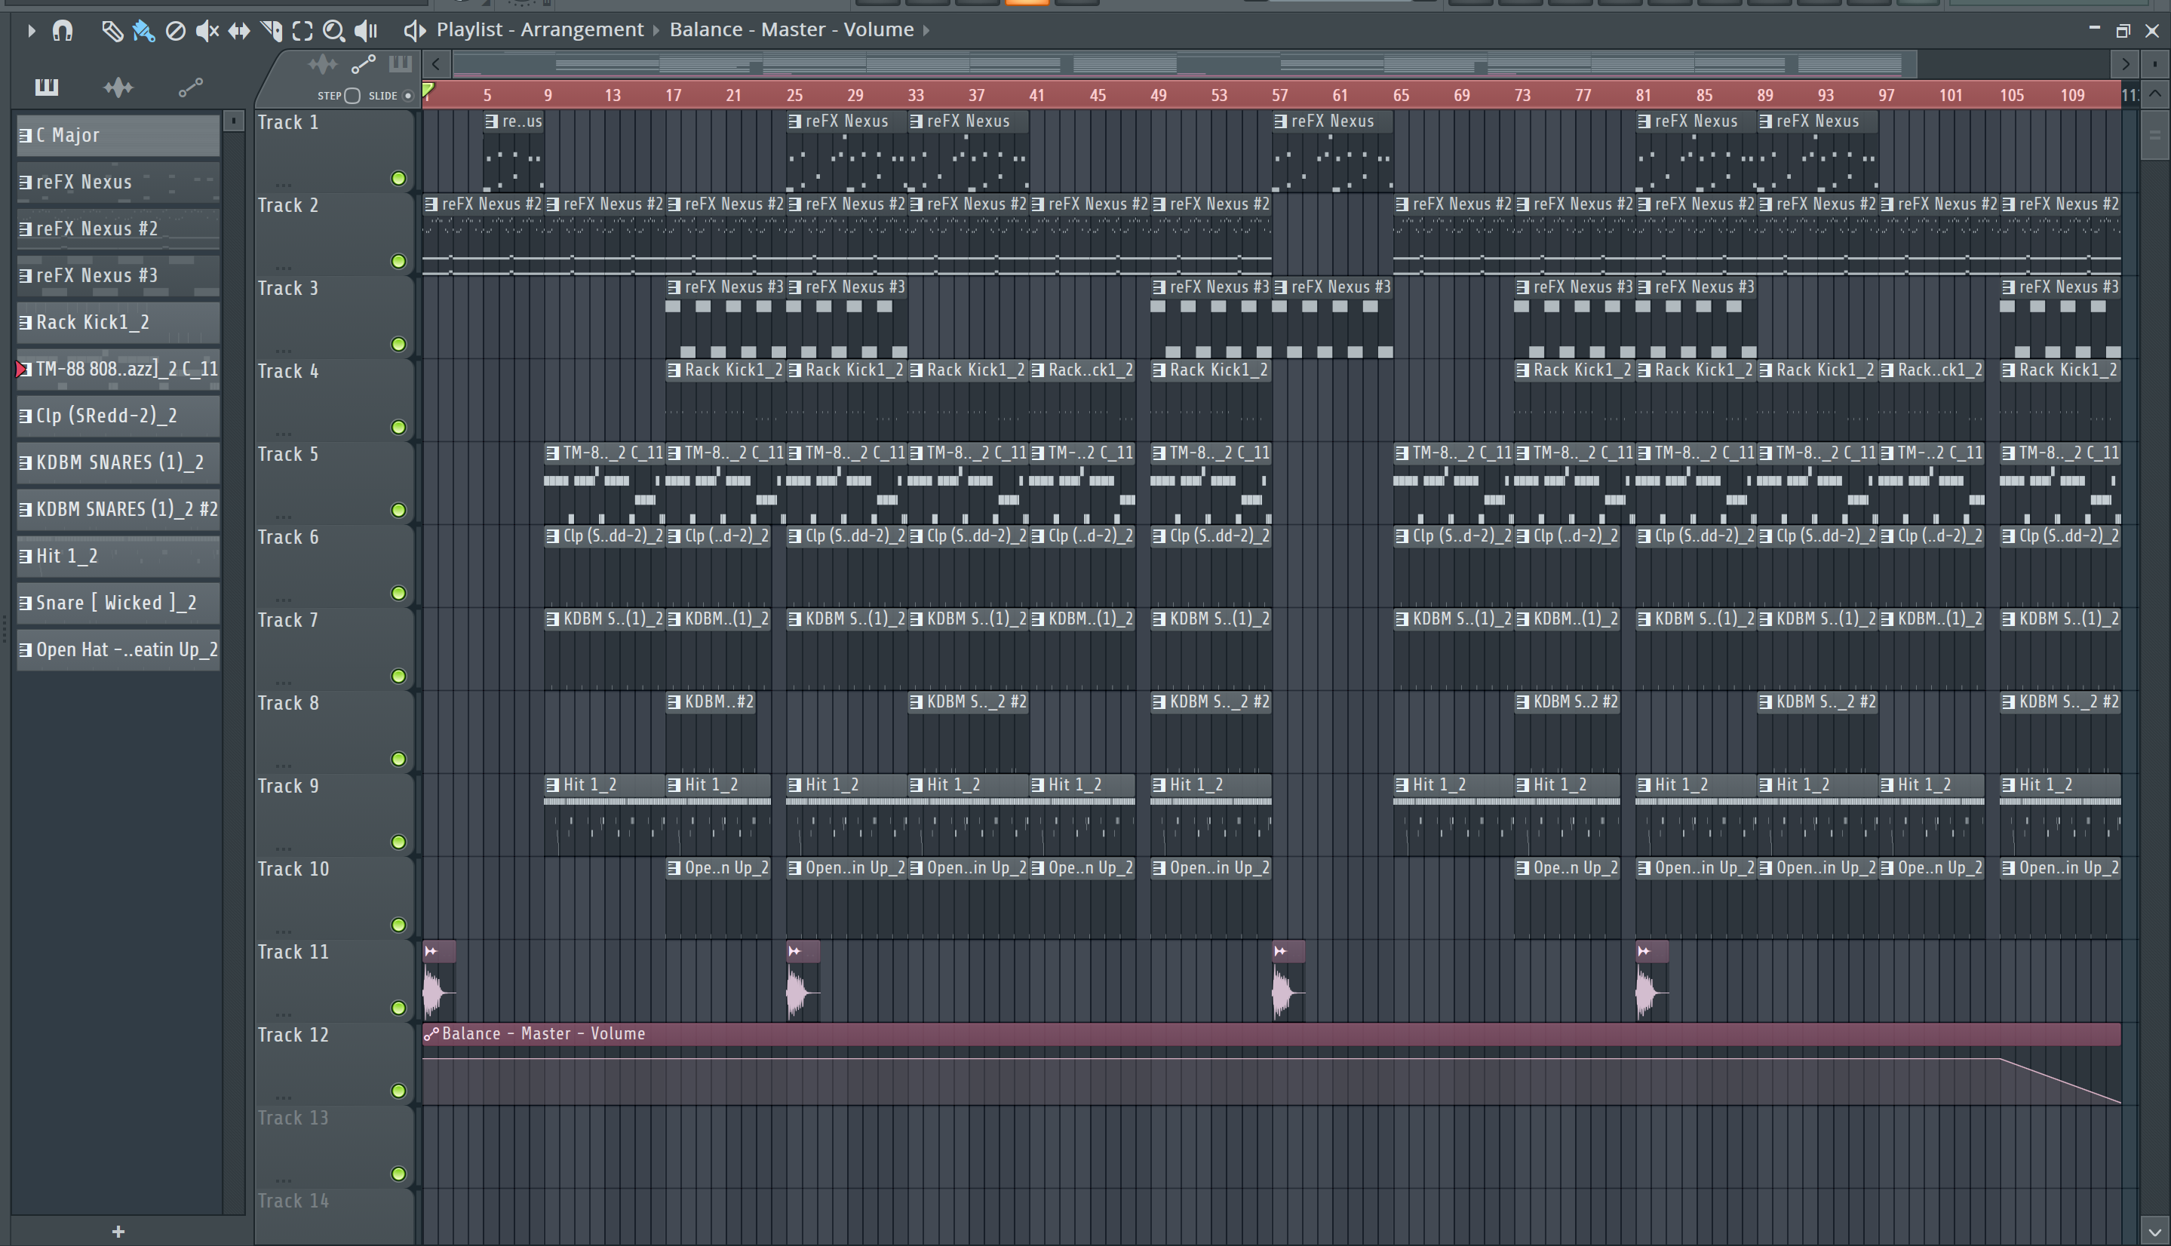
Task: Open the three-dot options on Track 12
Action: 283,1097
